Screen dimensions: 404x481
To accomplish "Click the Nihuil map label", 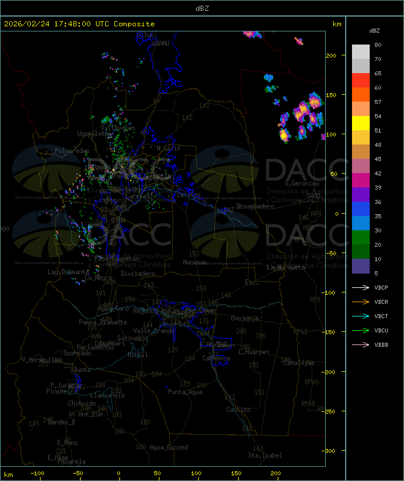I will point(138,355).
